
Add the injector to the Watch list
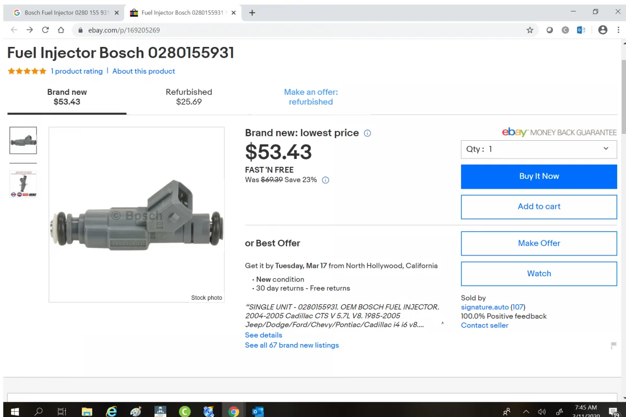coord(539,273)
